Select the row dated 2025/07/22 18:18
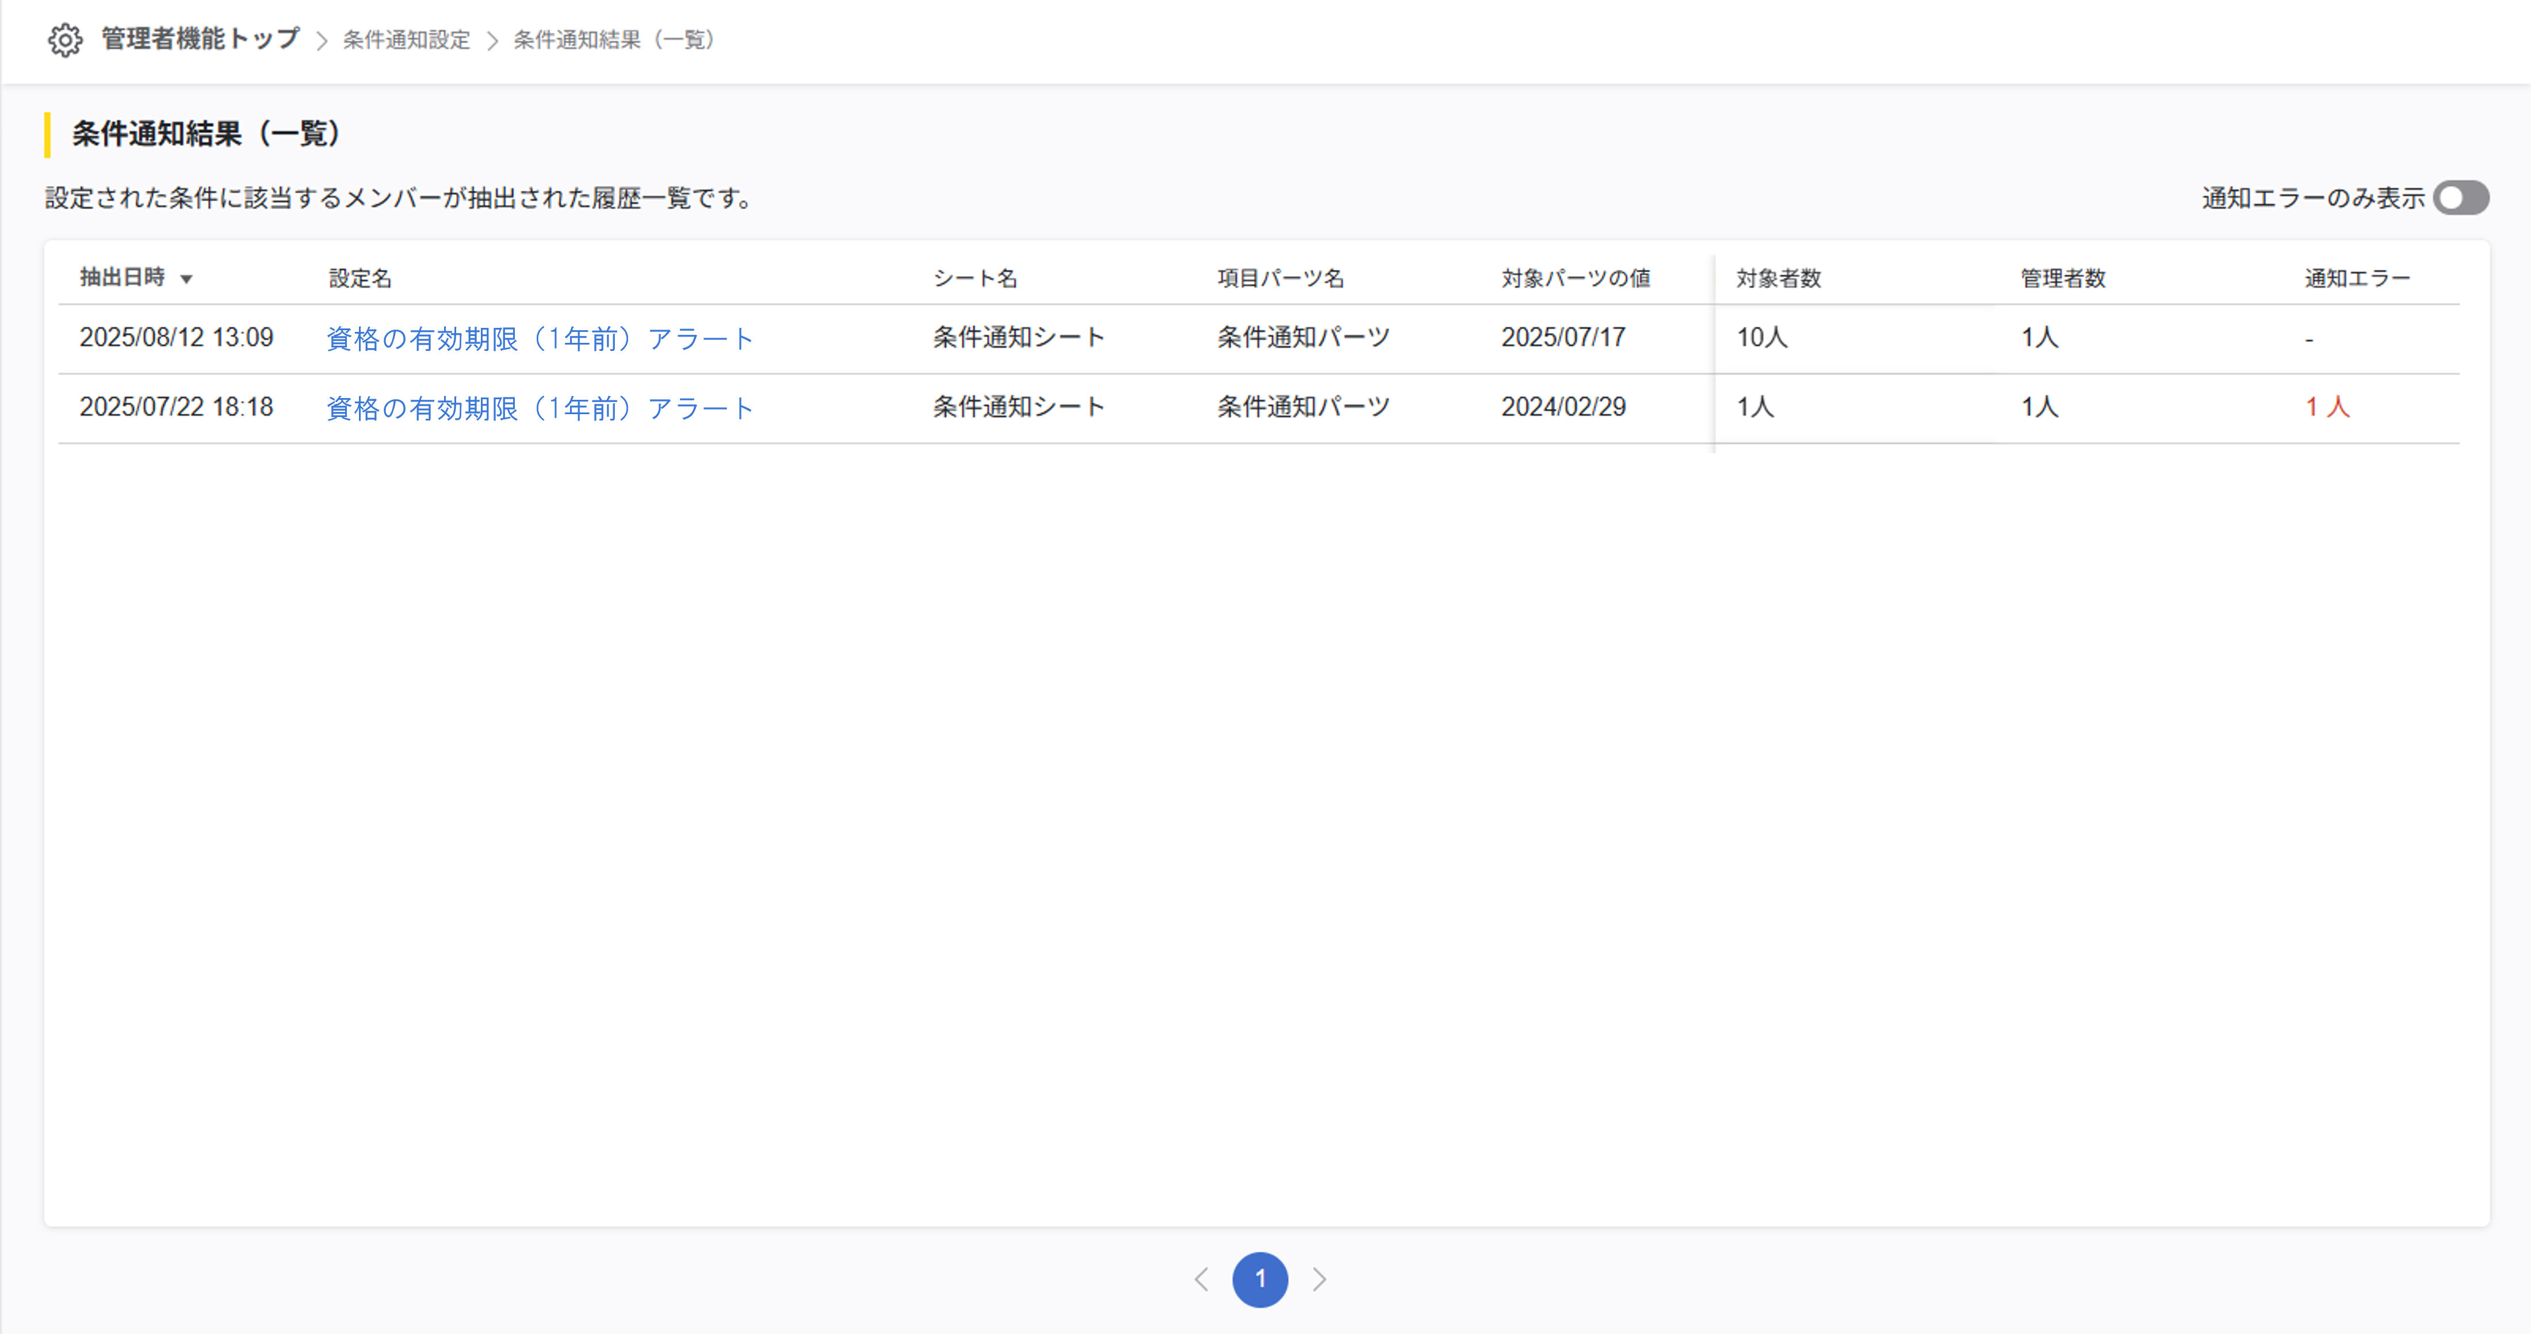The width and height of the screenshot is (2531, 1334). [177, 408]
